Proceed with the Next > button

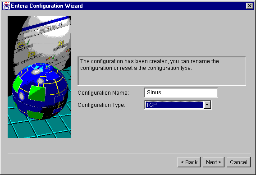[x=214, y=162]
